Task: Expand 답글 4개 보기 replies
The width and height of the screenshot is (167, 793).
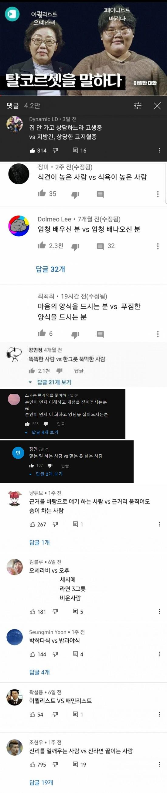Action: pos(45,432)
